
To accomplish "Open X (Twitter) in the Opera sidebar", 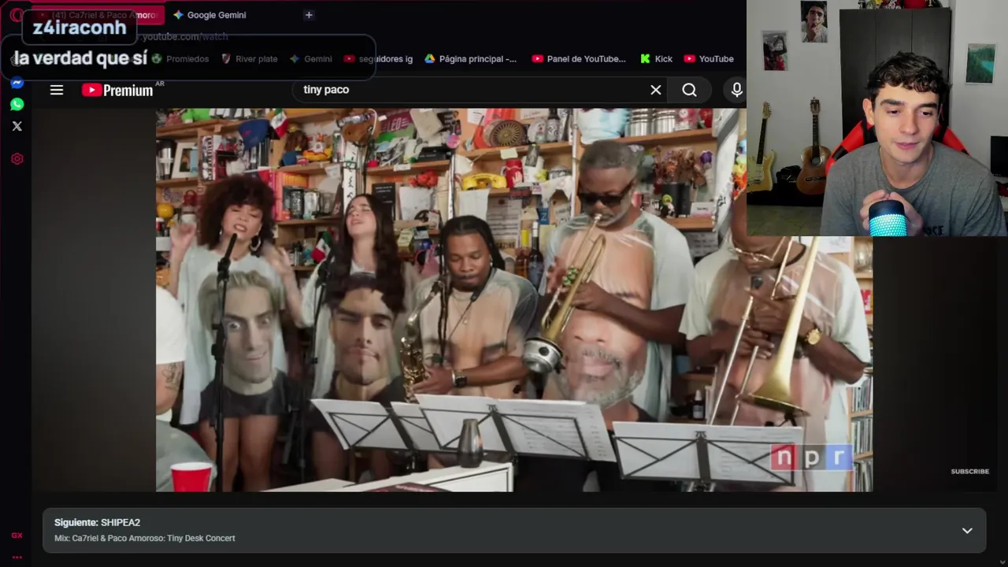I will tap(17, 126).
